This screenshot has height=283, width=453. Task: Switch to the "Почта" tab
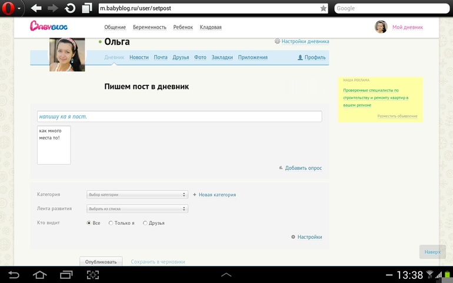coord(161,58)
